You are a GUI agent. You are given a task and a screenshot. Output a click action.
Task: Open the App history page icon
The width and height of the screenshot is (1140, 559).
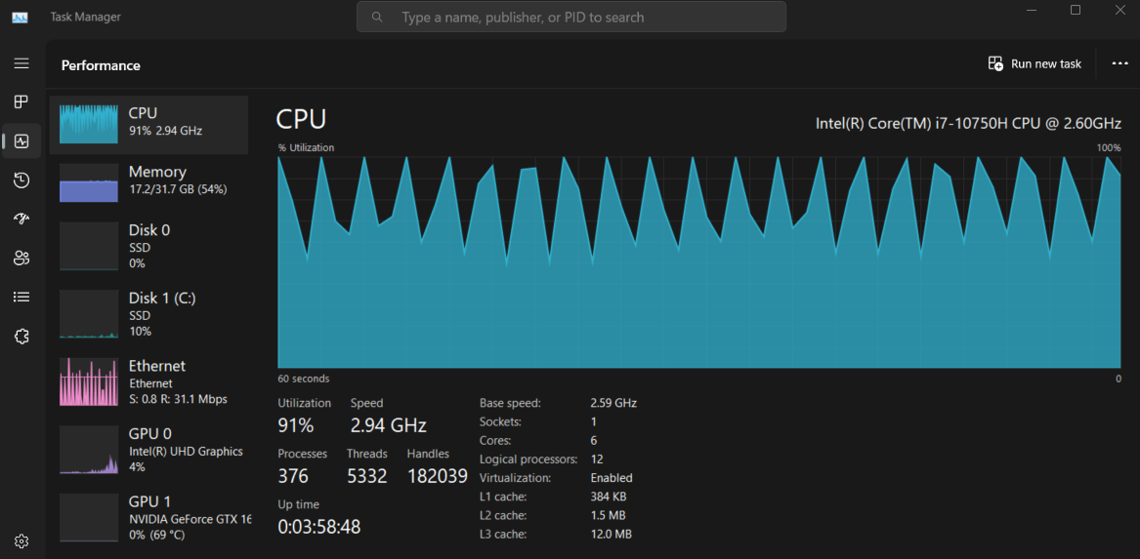click(21, 180)
